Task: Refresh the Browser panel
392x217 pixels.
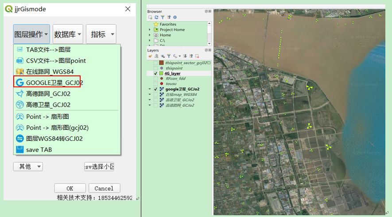Action: pos(156,17)
